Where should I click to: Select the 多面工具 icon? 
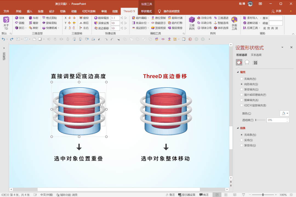[235, 22]
